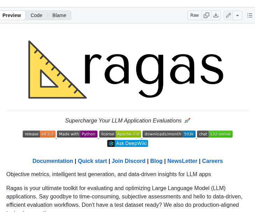Switch to the Preview tab
This screenshot has height=212, width=255.
coord(12,15)
